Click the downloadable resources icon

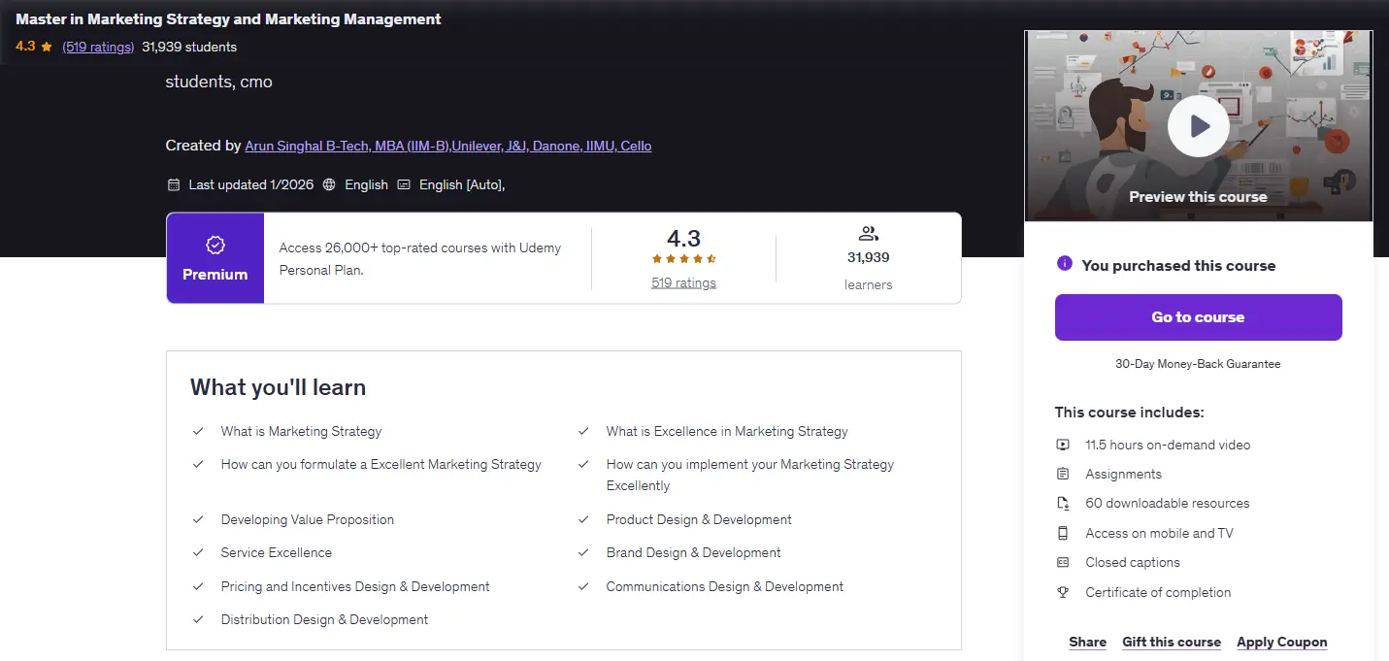tap(1063, 503)
